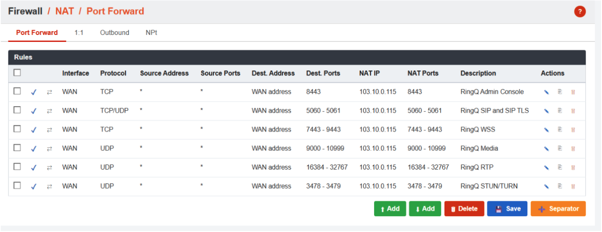Screen dimensions: 602x232
Task: Click the 9000 - 10999 NAT Ports cell
Action: tap(426, 149)
